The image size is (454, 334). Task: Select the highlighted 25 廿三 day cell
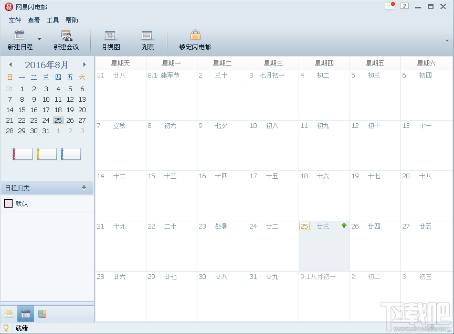coord(324,246)
